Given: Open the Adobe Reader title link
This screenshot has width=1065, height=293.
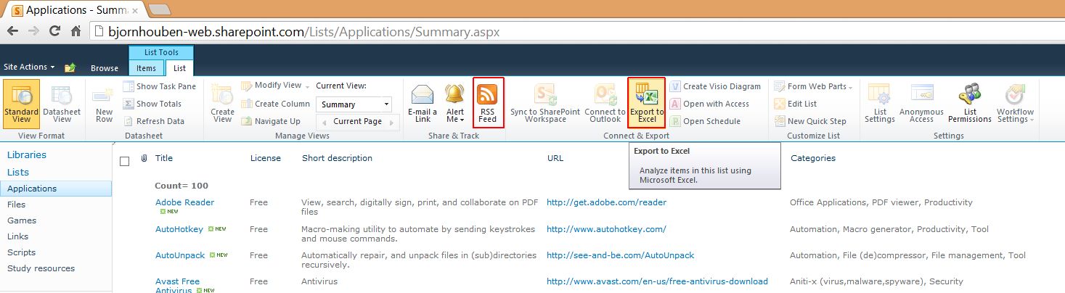Looking at the screenshot, I should 184,202.
